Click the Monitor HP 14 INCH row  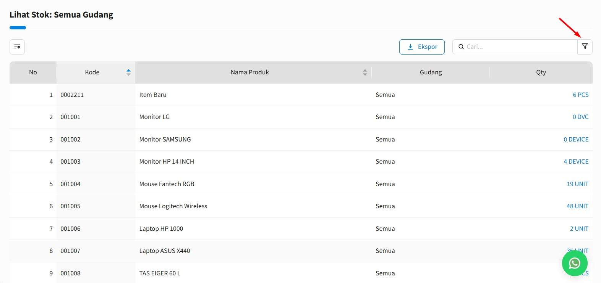click(301, 161)
